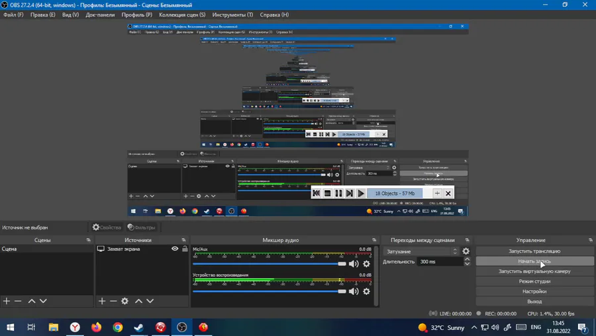Decrease Длительность with down stepper

(x=467, y=264)
